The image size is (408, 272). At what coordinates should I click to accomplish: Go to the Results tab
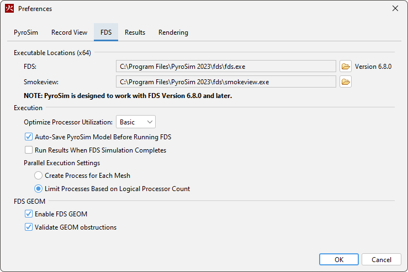[x=135, y=32]
